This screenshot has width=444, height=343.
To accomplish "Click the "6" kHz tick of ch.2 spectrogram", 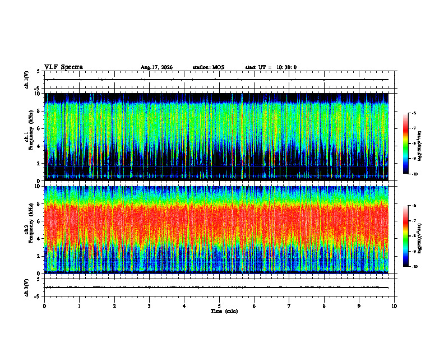I will [x=39, y=221].
